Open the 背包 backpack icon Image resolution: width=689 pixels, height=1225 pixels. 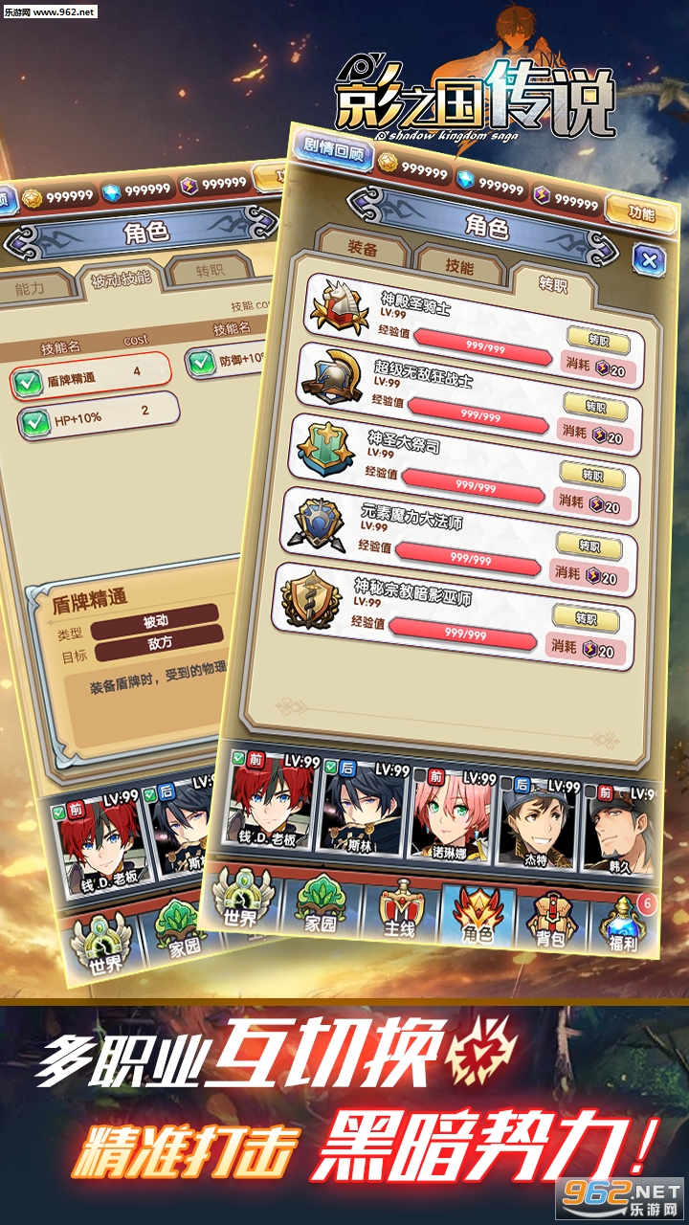[552, 921]
